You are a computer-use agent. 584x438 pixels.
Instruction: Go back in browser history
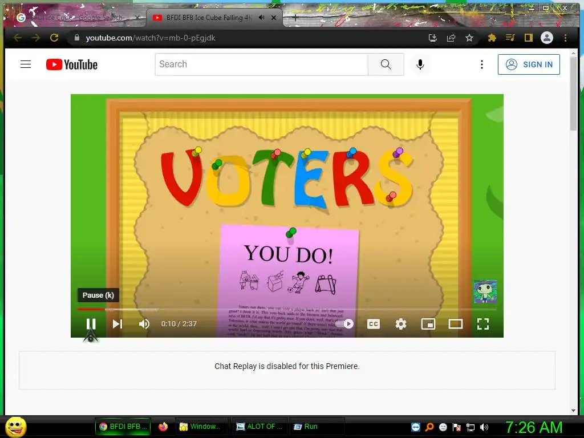coord(18,38)
